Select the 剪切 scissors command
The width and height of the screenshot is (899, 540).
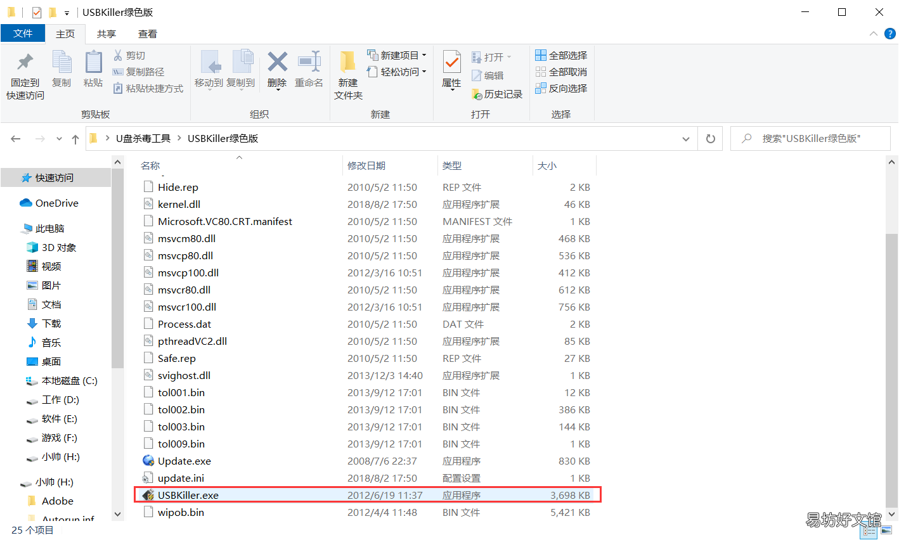point(129,56)
